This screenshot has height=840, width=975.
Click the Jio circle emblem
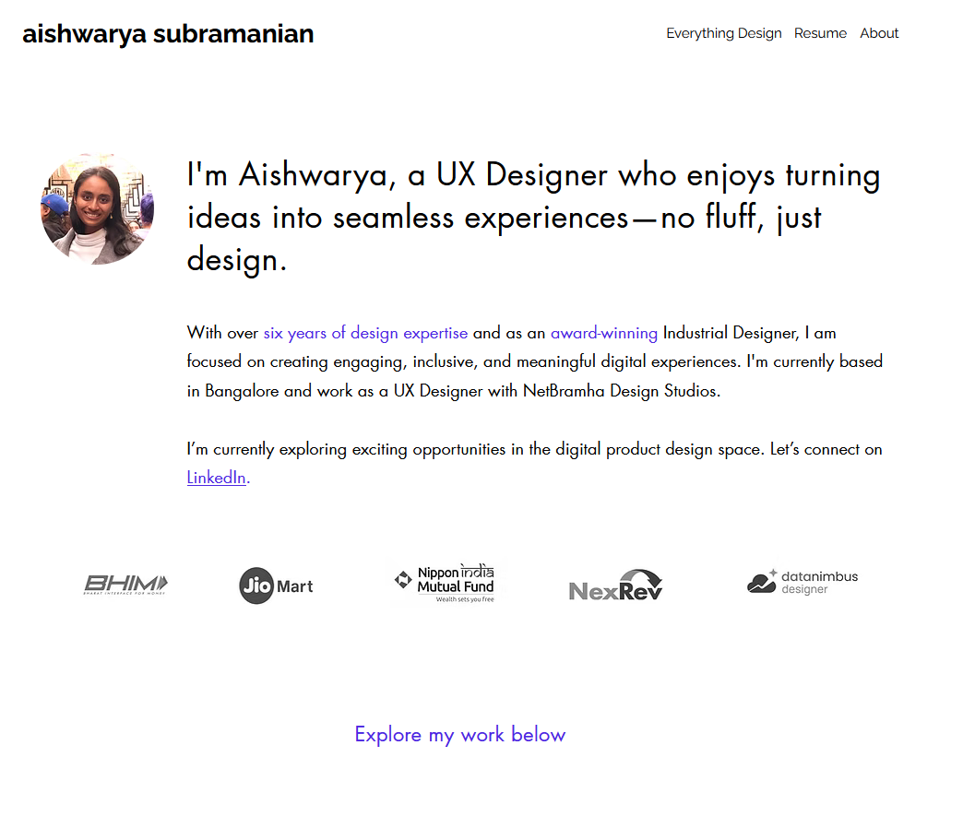256,585
